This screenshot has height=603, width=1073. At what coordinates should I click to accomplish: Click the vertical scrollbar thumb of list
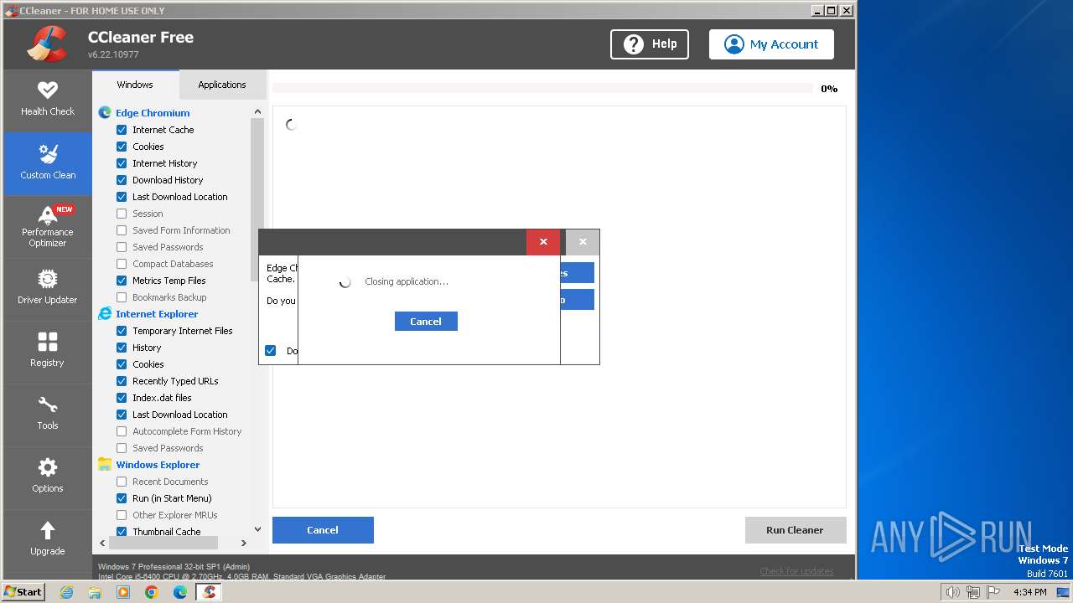(x=257, y=199)
